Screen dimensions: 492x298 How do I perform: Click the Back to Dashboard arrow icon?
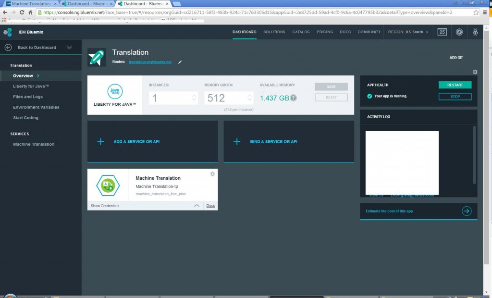[x=8, y=47]
